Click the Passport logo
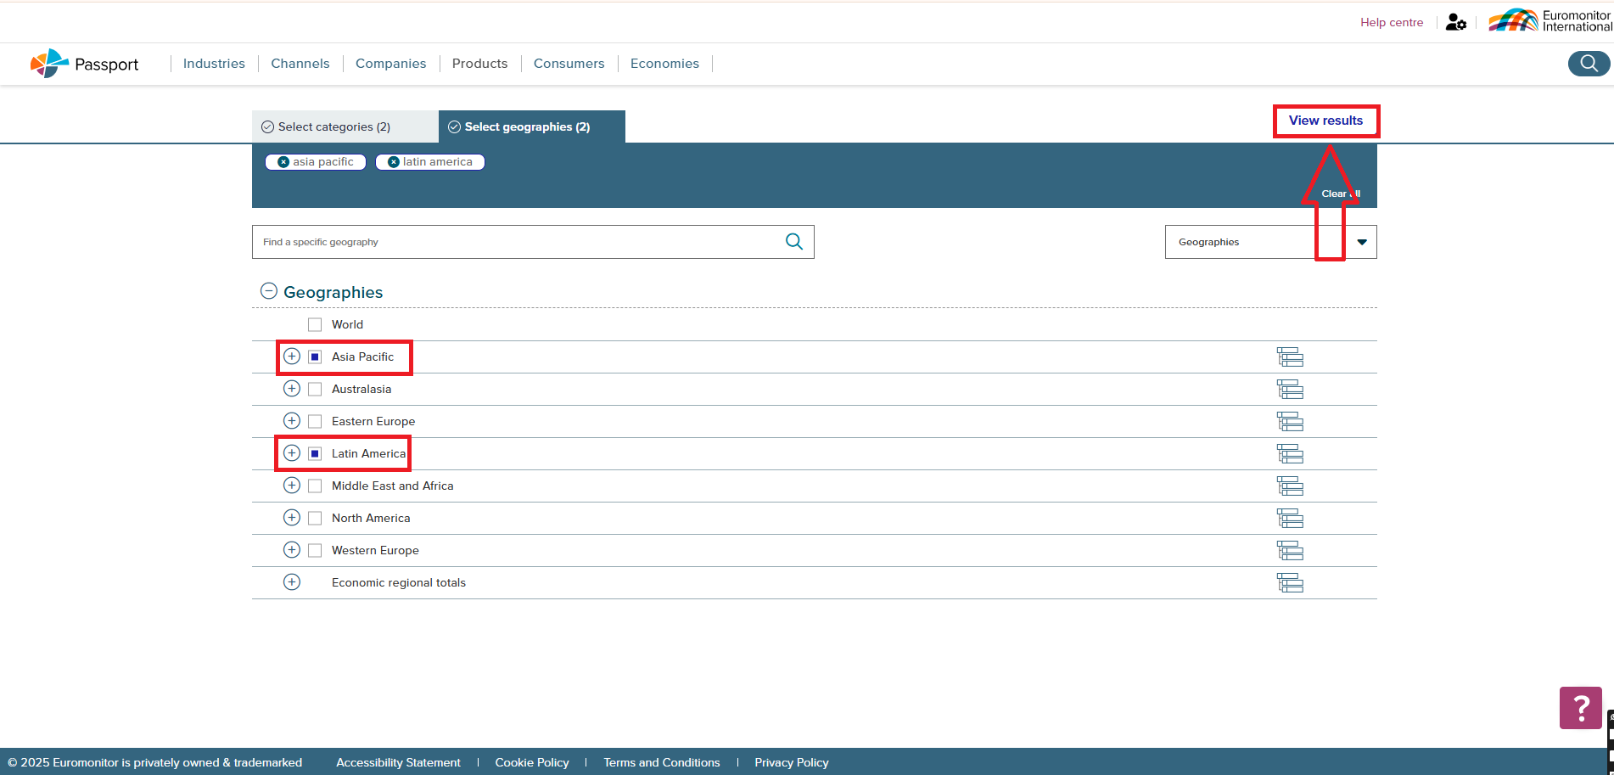The width and height of the screenshot is (1614, 775). click(84, 64)
